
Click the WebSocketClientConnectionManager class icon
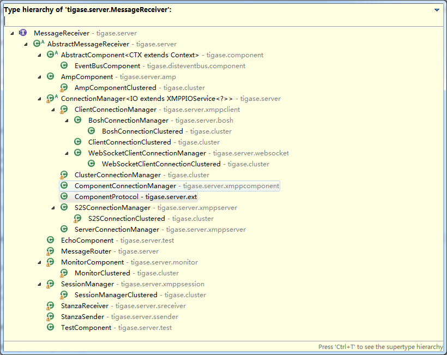[x=78, y=153]
